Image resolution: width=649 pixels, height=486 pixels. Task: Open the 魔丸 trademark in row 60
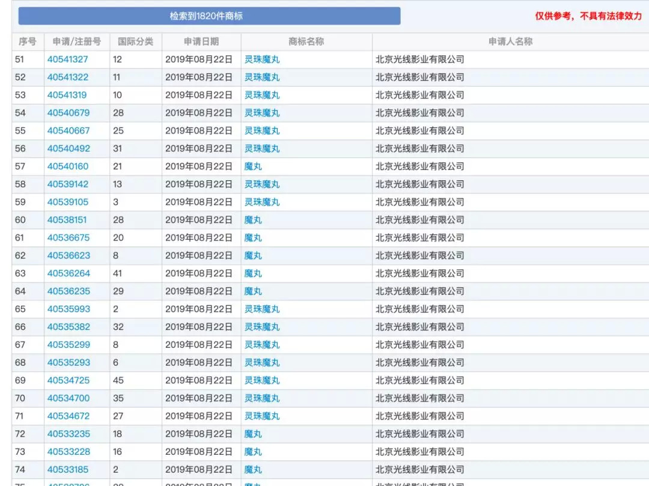click(253, 220)
